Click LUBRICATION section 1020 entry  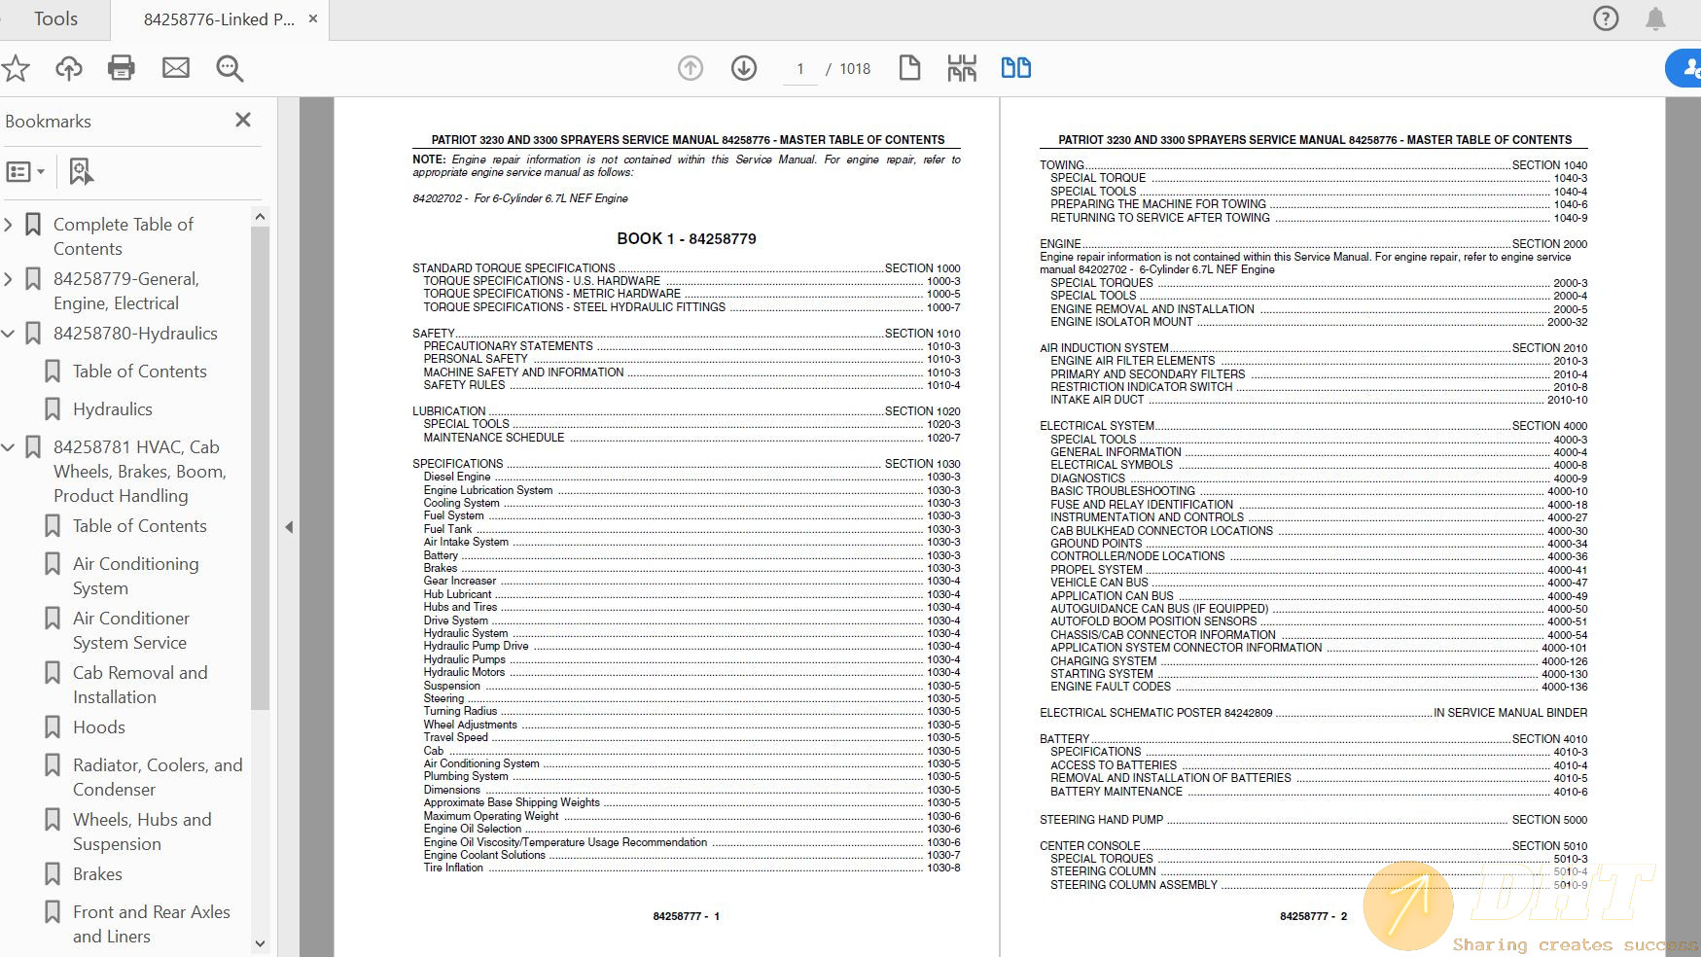coord(686,410)
